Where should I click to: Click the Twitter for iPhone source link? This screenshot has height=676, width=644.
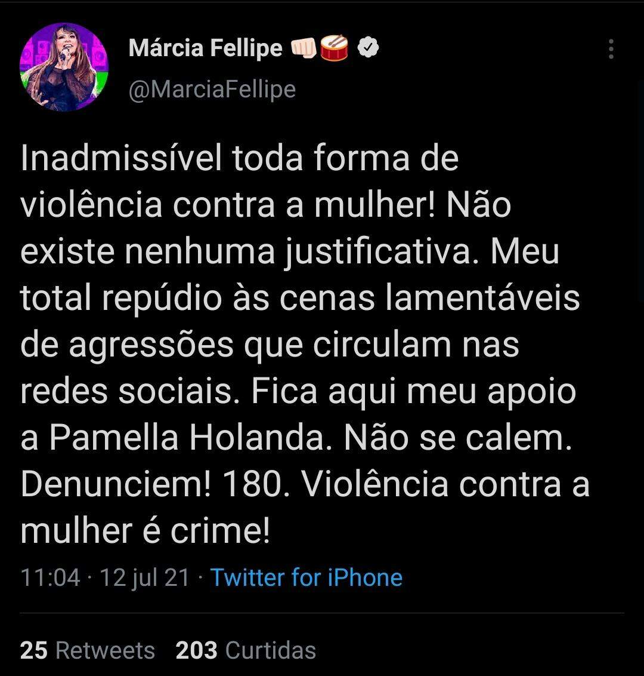point(306,577)
